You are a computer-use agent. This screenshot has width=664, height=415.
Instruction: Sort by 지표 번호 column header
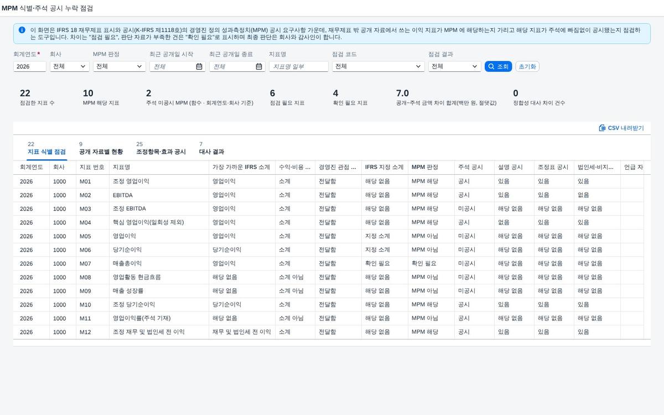(92, 167)
